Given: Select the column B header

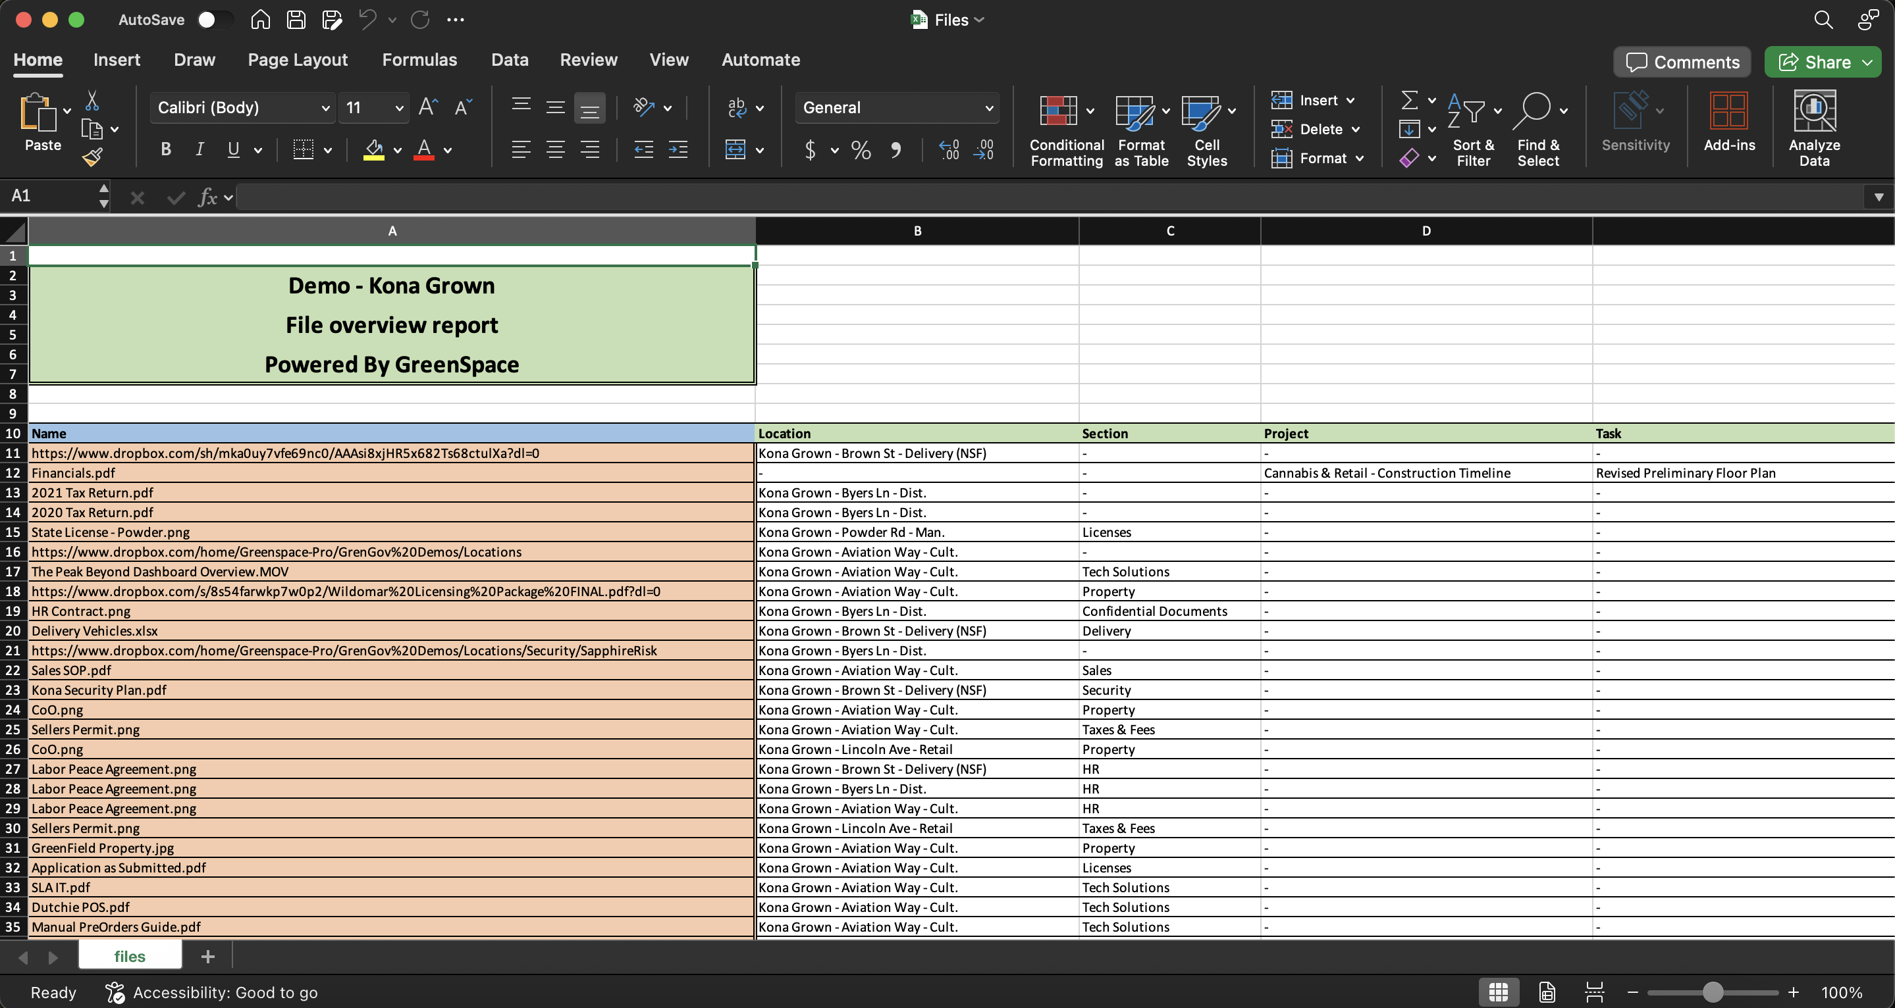Looking at the screenshot, I should pyautogui.click(x=917, y=231).
